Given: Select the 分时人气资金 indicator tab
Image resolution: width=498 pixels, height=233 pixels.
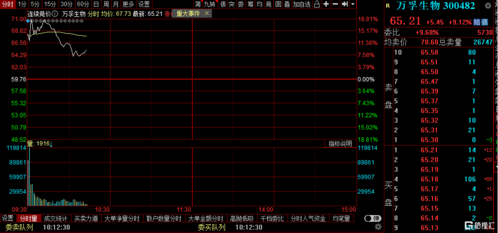Looking at the screenshot, I should point(308,219).
